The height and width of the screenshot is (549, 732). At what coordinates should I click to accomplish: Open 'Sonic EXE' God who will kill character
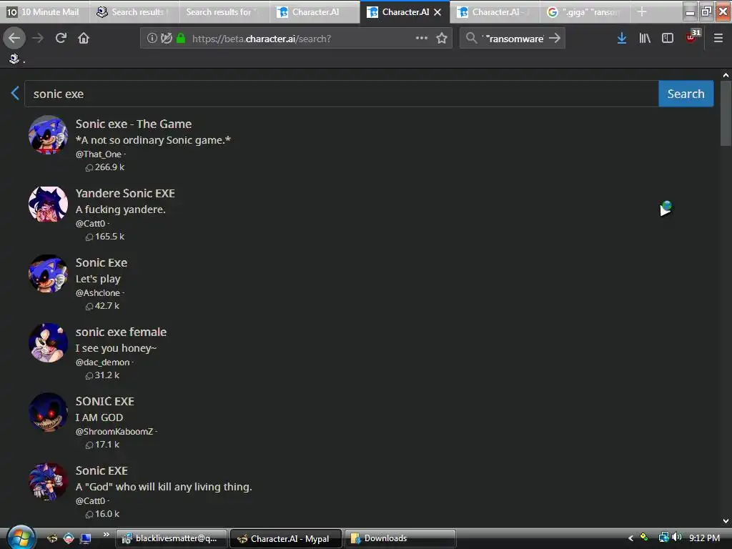(x=102, y=470)
